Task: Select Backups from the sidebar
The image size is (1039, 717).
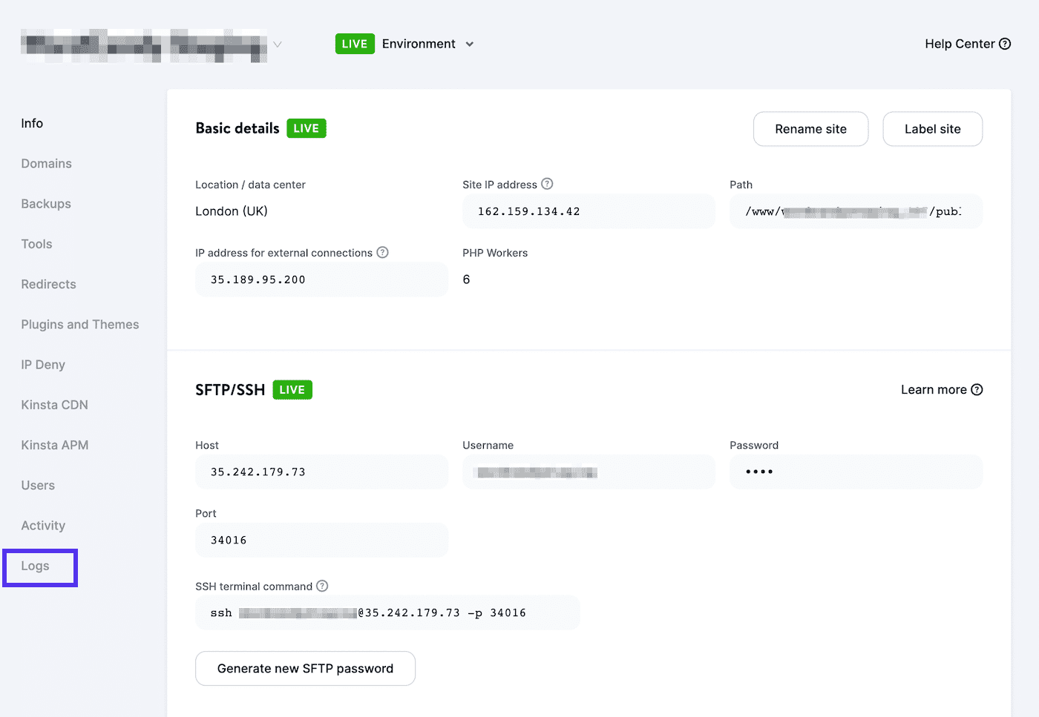Action: coord(46,204)
